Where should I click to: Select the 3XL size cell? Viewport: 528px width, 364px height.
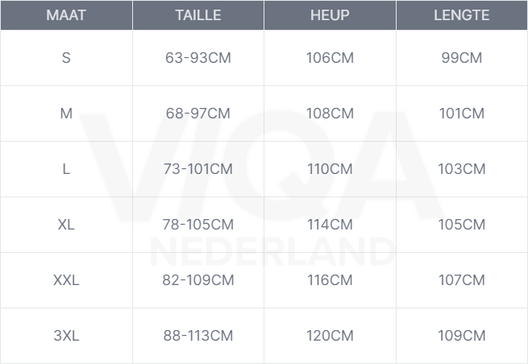tap(66, 336)
